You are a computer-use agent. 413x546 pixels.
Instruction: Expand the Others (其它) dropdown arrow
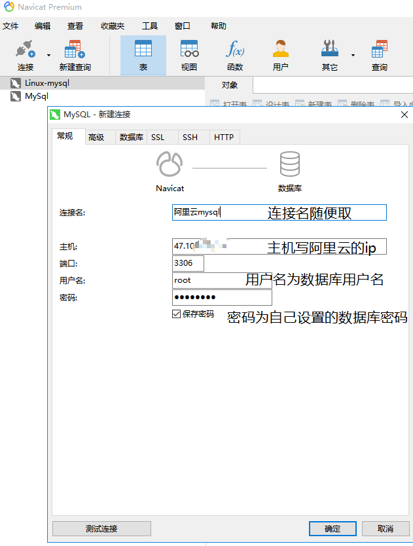[x=353, y=55]
